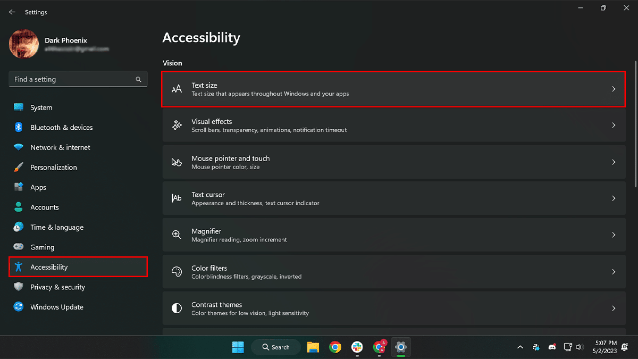This screenshot has width=638, height=359.
Task: Open Bluetooth & devices settings
Action: [61, 128]
